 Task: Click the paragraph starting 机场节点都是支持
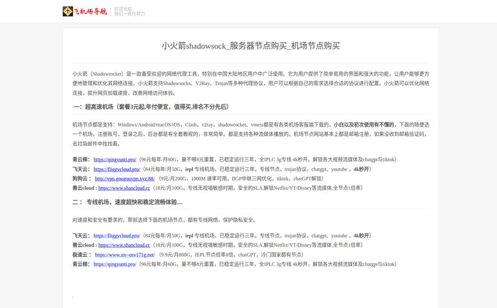coord(251,134)
